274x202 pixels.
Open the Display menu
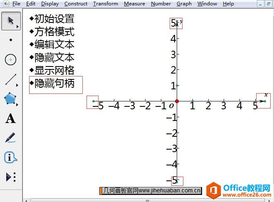pos(50,4)
